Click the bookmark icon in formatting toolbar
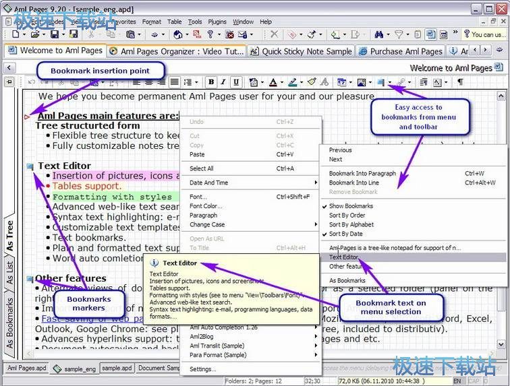This screenshot has width=510, height=386. coord(380,82)
